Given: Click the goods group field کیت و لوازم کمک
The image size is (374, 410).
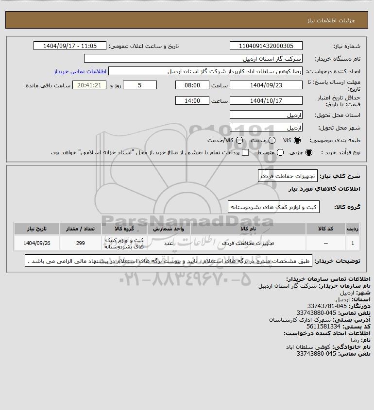Looking at the screenshot, I should point(273,207).
